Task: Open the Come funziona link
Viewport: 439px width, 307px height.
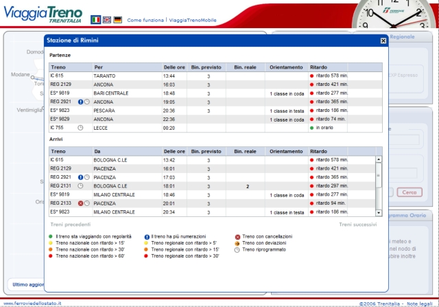Action: coord(145,21)
